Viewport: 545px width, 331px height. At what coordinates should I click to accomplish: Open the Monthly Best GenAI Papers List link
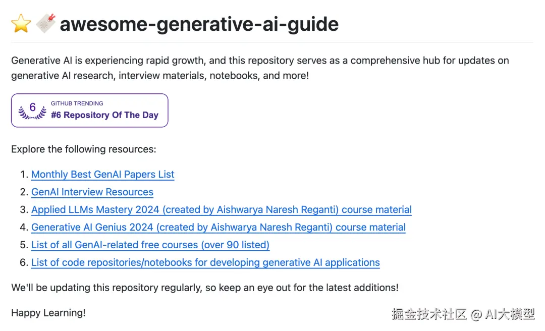(x=102, y=174)
